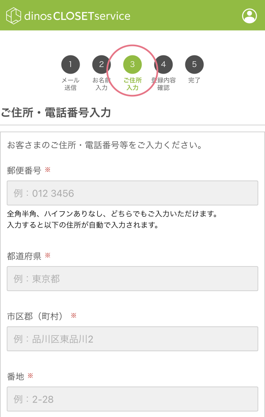Click the dinos cube logo icon
The width and height of the screenshot is (265, 417).
[x=13, y=15]
